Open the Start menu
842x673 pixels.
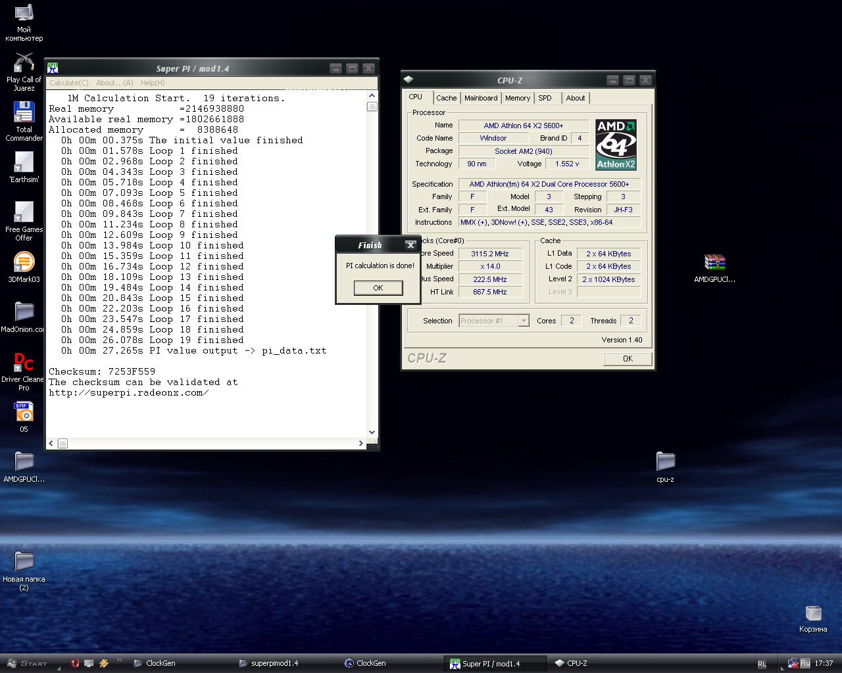(27, 663)
